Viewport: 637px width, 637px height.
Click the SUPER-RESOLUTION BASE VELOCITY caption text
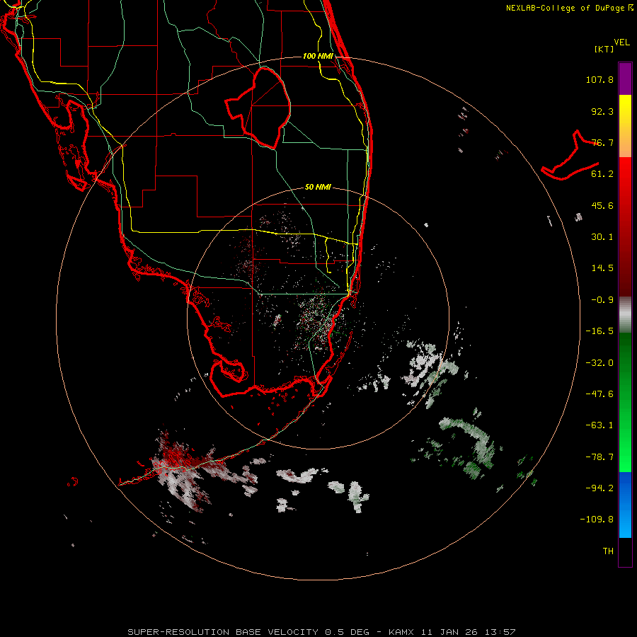pyautogui.click(x=223, y=632)
